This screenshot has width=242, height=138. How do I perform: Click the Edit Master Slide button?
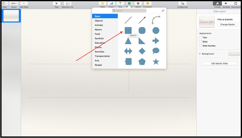click(219, 63)
